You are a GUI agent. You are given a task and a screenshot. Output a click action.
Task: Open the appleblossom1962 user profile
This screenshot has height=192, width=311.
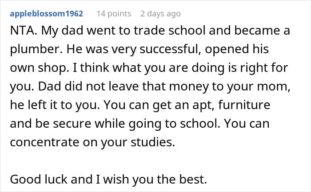46,14
